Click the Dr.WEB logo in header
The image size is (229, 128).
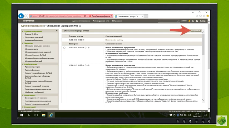tap(29, 21)
